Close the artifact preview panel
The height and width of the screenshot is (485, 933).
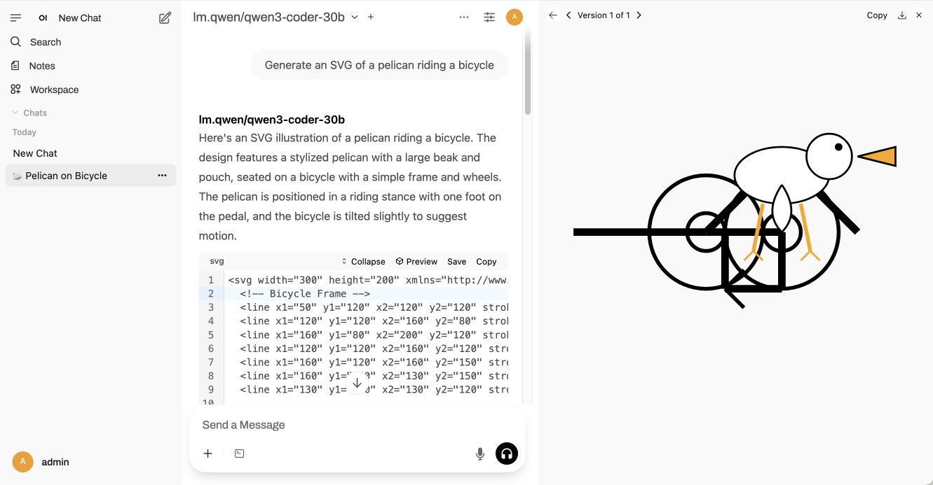(x=918, y=15)
